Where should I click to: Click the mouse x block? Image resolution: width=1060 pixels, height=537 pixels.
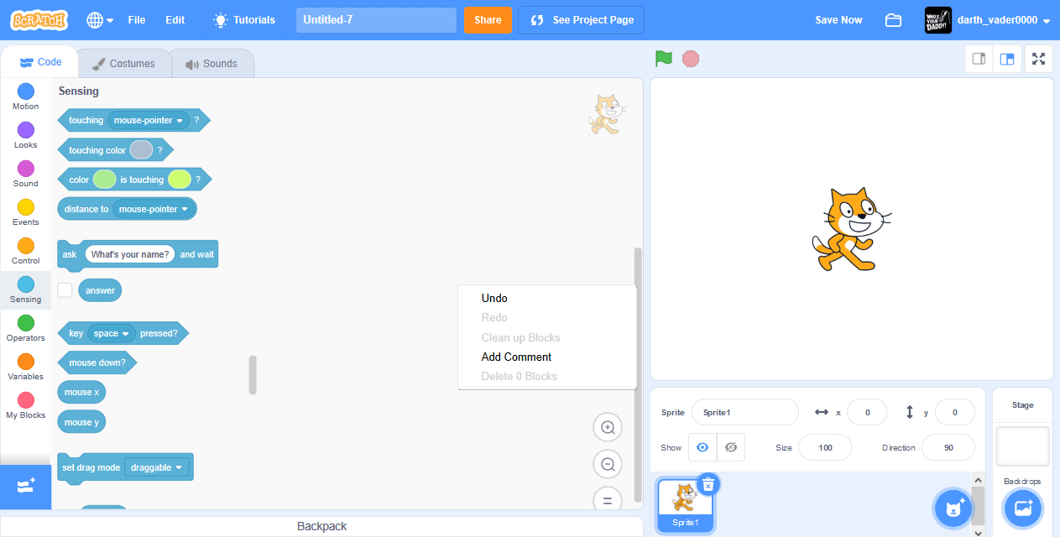(81, 392)
